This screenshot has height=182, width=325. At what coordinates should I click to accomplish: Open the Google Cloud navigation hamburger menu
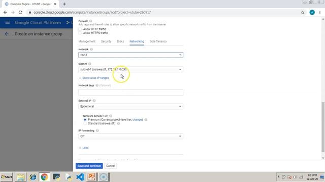pyautogui.click(x=8, y=22)
